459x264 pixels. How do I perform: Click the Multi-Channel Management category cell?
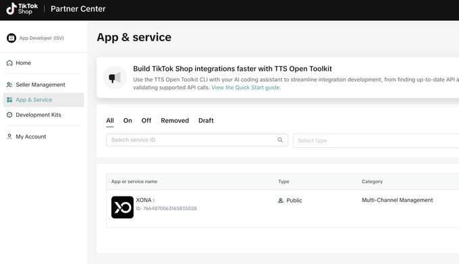click(397, 201)
